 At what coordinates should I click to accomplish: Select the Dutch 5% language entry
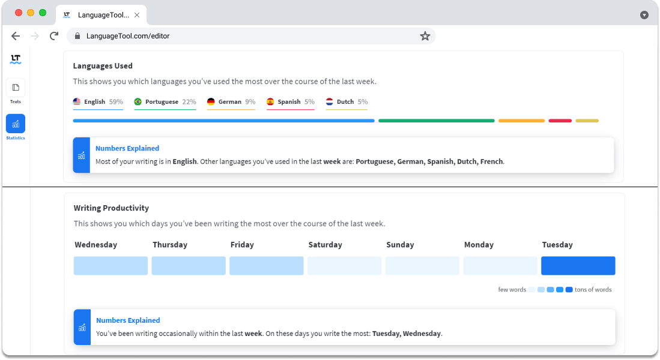(x=347, y=102)
